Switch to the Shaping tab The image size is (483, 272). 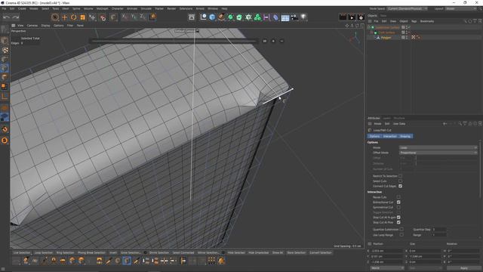pyautogui.click(x=405, y=136)
